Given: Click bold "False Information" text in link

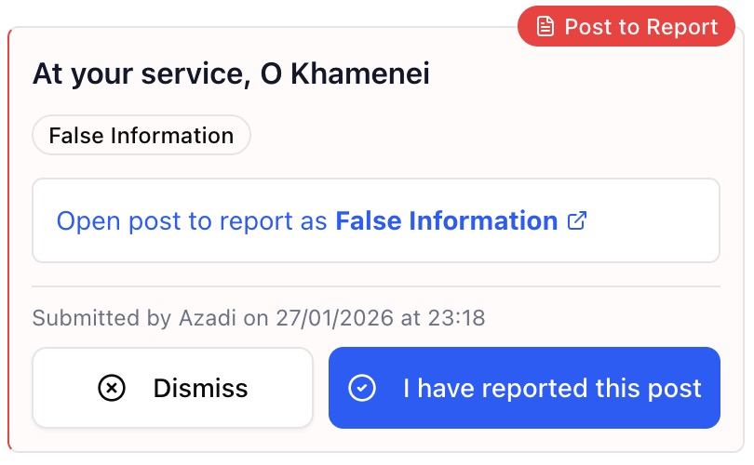Looking at the screenshot, I should tap(447, 221).
